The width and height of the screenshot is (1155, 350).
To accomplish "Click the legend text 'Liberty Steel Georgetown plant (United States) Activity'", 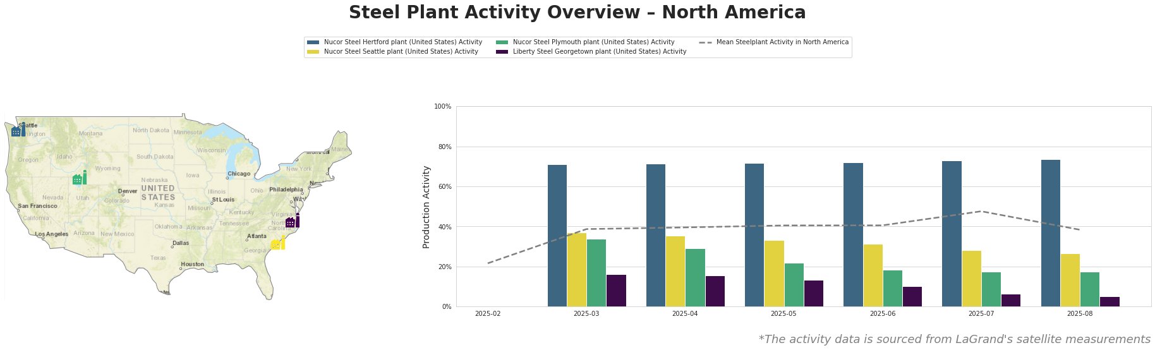I will click(x=600, y=52).
